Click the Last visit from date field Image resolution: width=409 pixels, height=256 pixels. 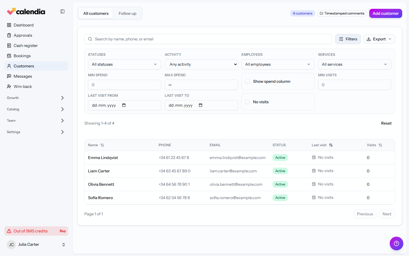(x=125, y=105)
